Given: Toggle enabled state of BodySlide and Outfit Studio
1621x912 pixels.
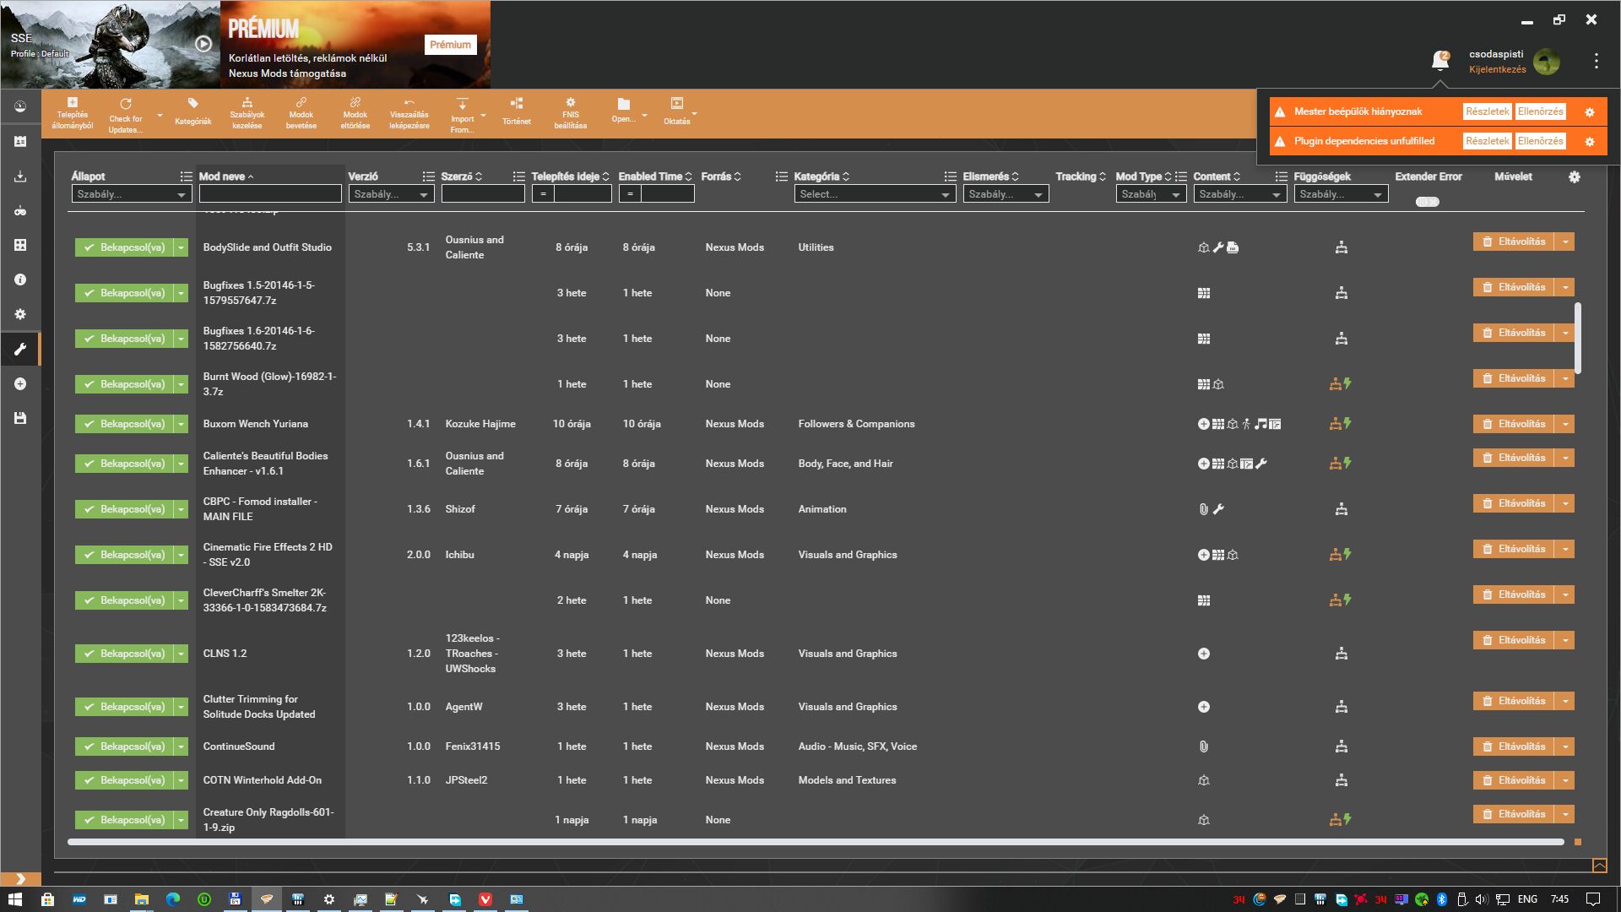Looking at the screenshot, I should coord(123,247).
